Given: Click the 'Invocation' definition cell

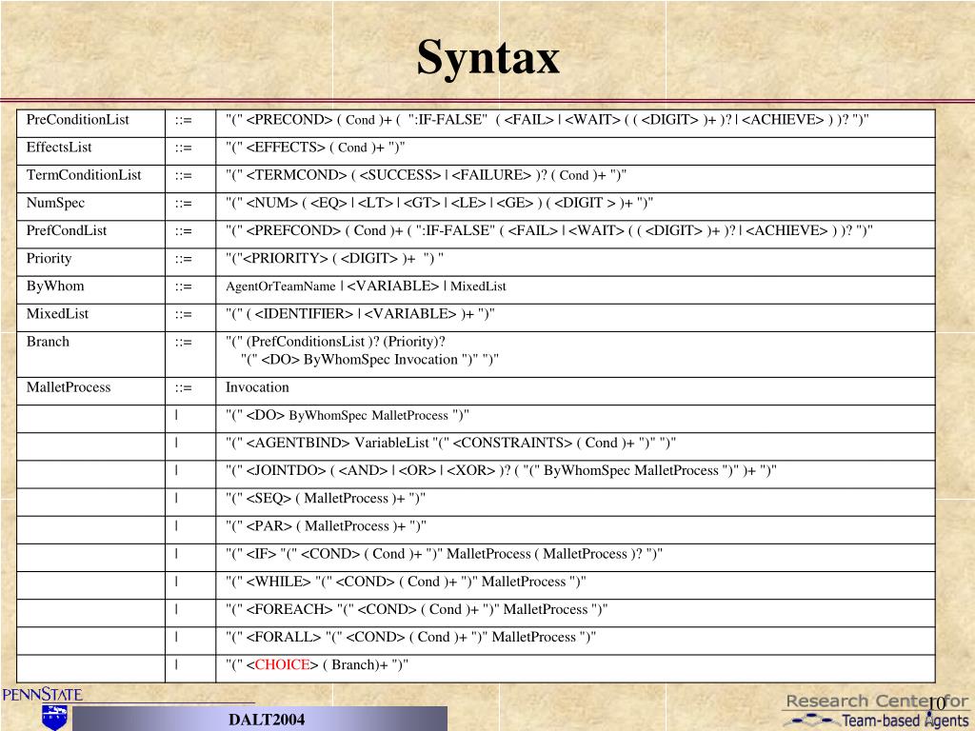Looking at the screenshot, I should pyautogui.click(x=575, y=391).
